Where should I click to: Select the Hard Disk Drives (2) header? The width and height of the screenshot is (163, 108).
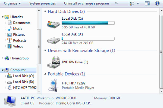tap(66, 11)
